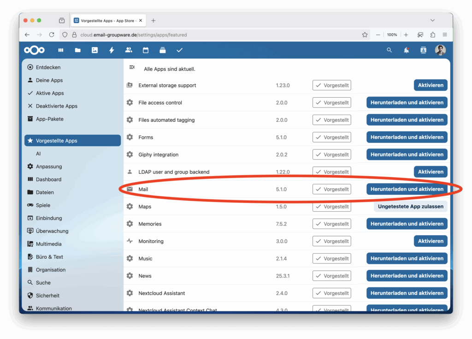
Task: Open Suche category
Action: pos(72,283)
